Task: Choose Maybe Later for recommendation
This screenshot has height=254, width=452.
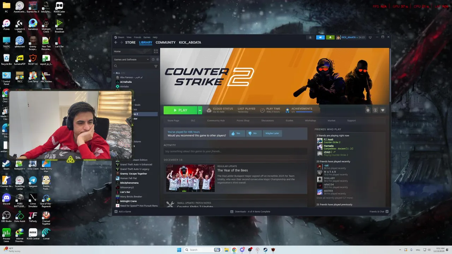Action: [x=272, y=133]
